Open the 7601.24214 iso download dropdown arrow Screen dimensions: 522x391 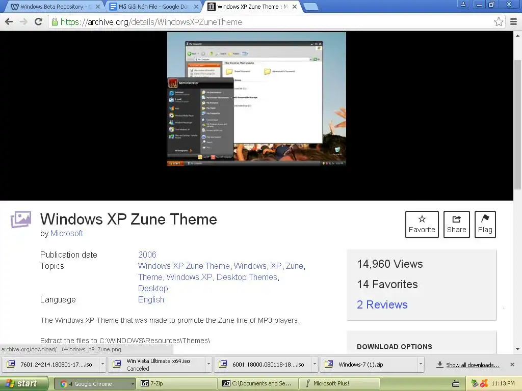click(x=102, y=364)
